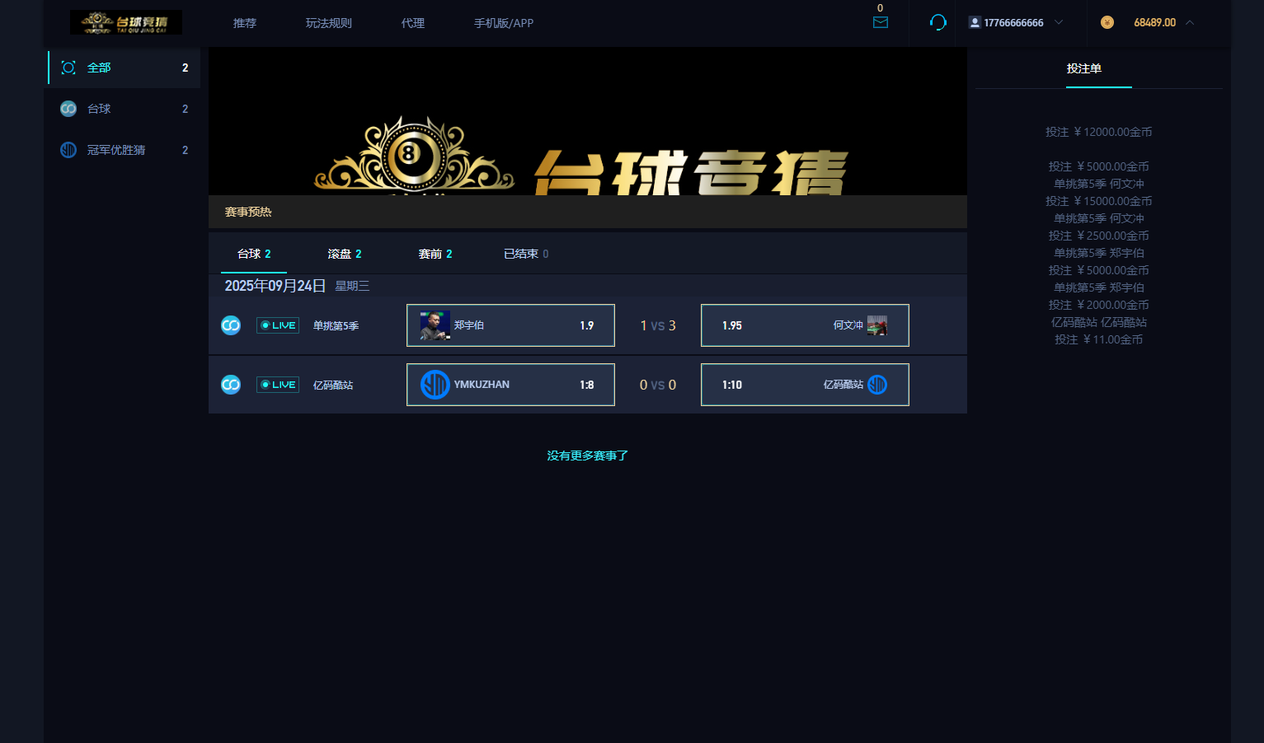The image size is (1264, 743).
Task: Click LIVE badge on 亿码酷站 match
Action: [x=278, y=385]
